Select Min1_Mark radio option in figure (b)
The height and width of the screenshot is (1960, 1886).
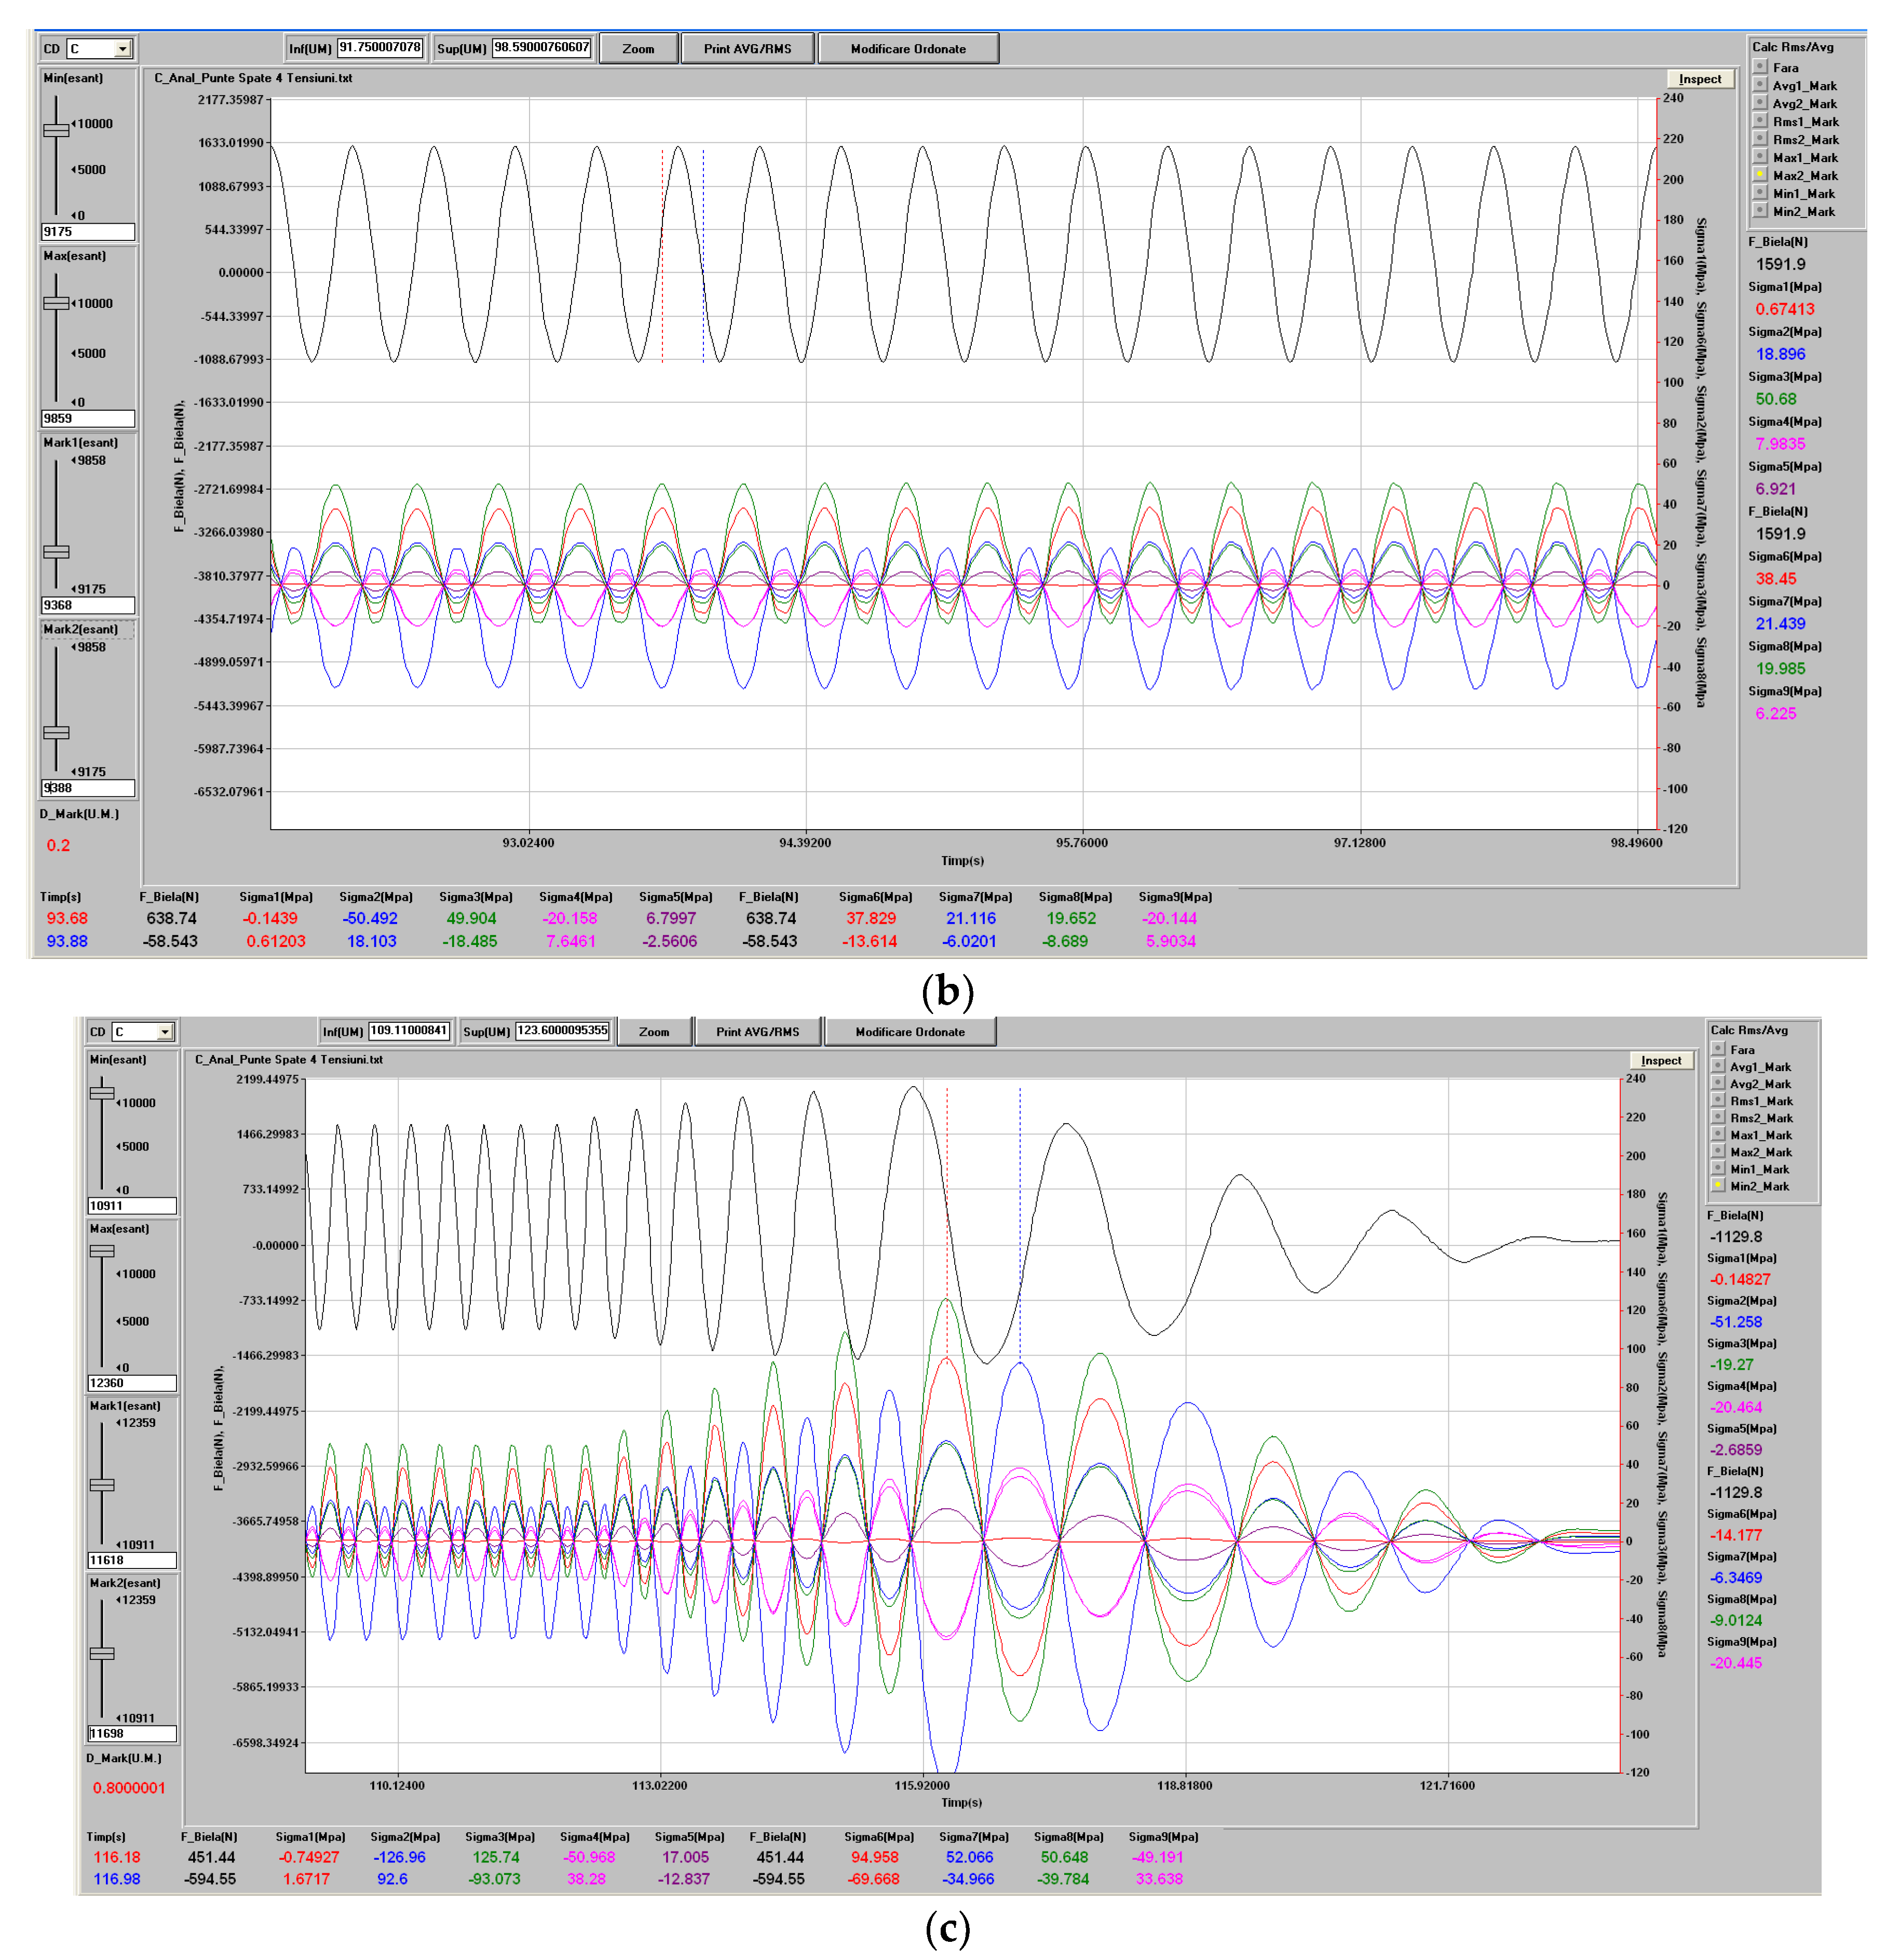[1760, 193]
